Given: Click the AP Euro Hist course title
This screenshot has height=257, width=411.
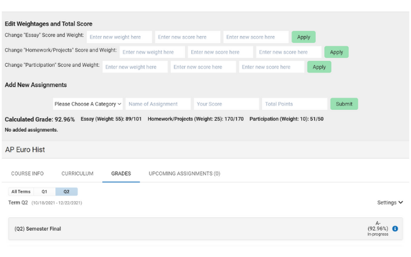Looking at the screenshot, I should (25, 150).
